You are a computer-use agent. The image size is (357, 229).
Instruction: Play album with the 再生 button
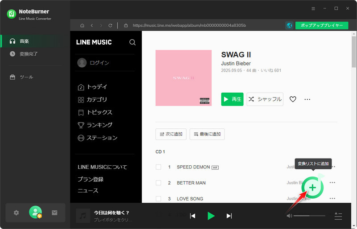[232, 99]
